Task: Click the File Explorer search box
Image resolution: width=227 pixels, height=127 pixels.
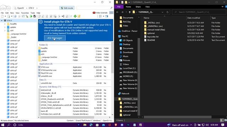Action: pyautogui.click(x=199, y=12)
